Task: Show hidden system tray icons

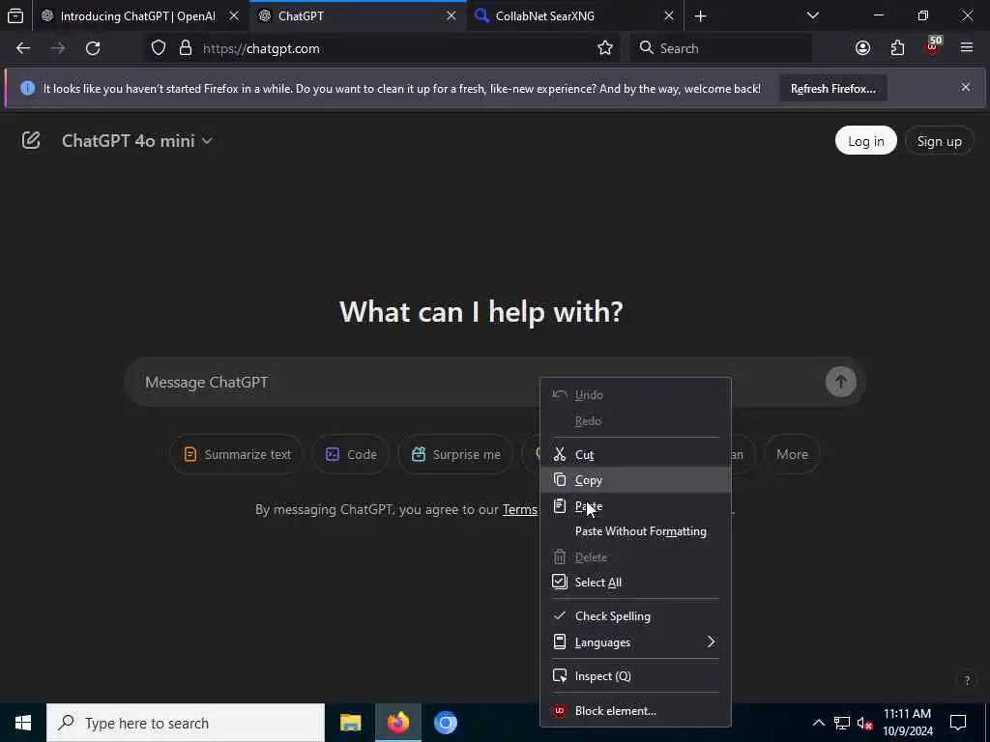Action: (818, 723)
